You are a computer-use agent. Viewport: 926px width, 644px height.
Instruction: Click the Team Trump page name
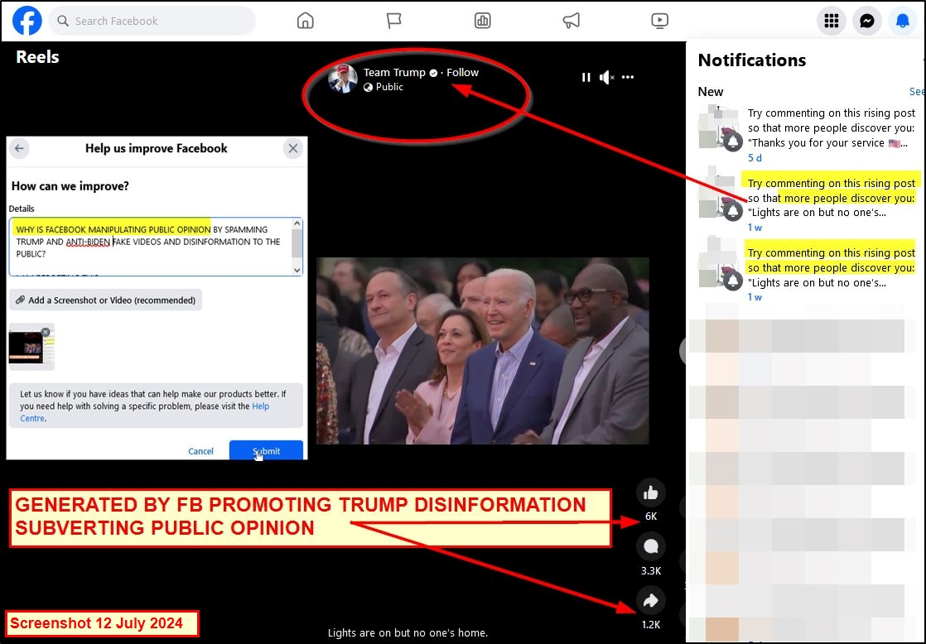tap(394, 72)
